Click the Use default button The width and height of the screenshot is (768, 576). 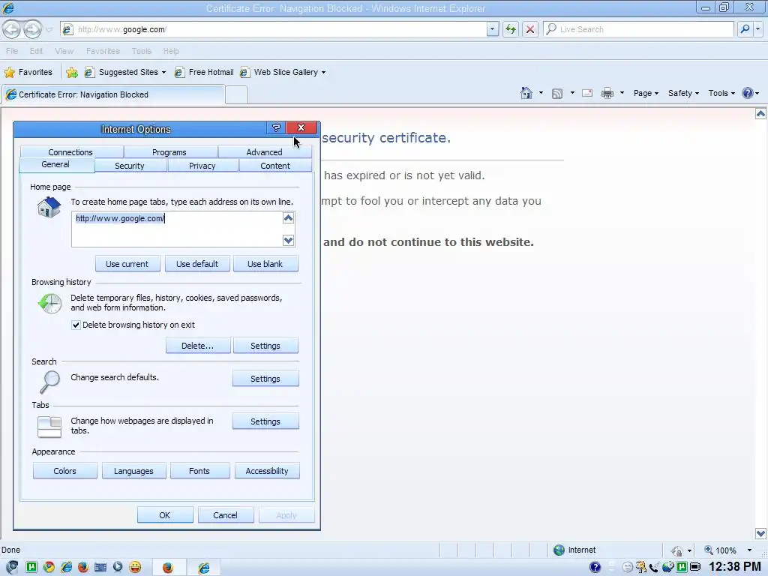click(x=197, y=263)
